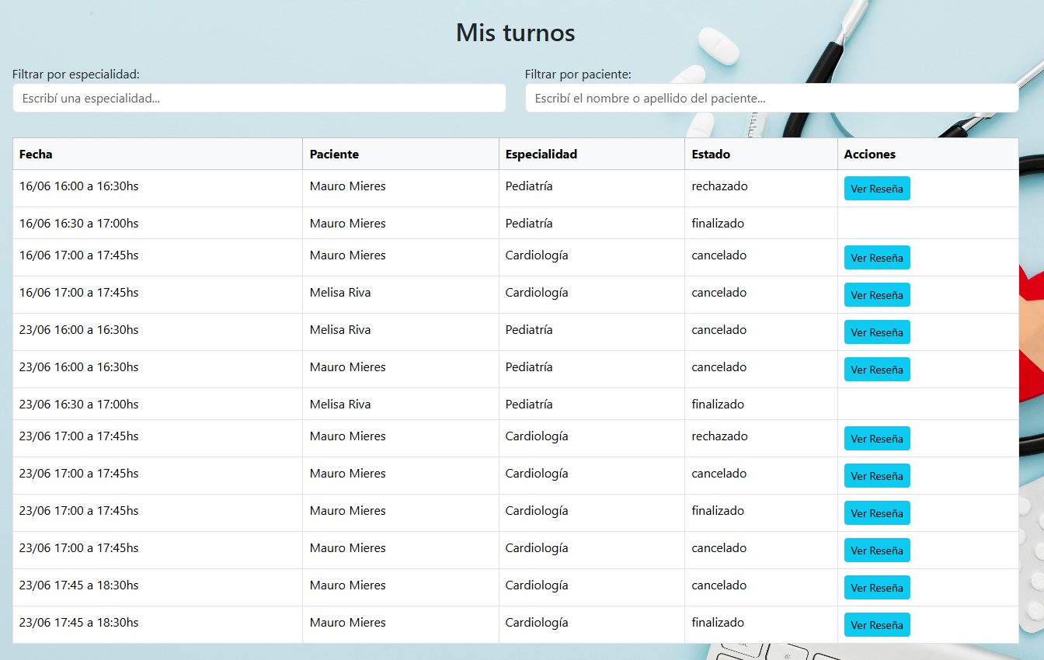The height and width of the screenshot is (660, 1044).
Task: Click 'finalizado' status in 23/06 17:45 row
Action: [x=718, y=623]
